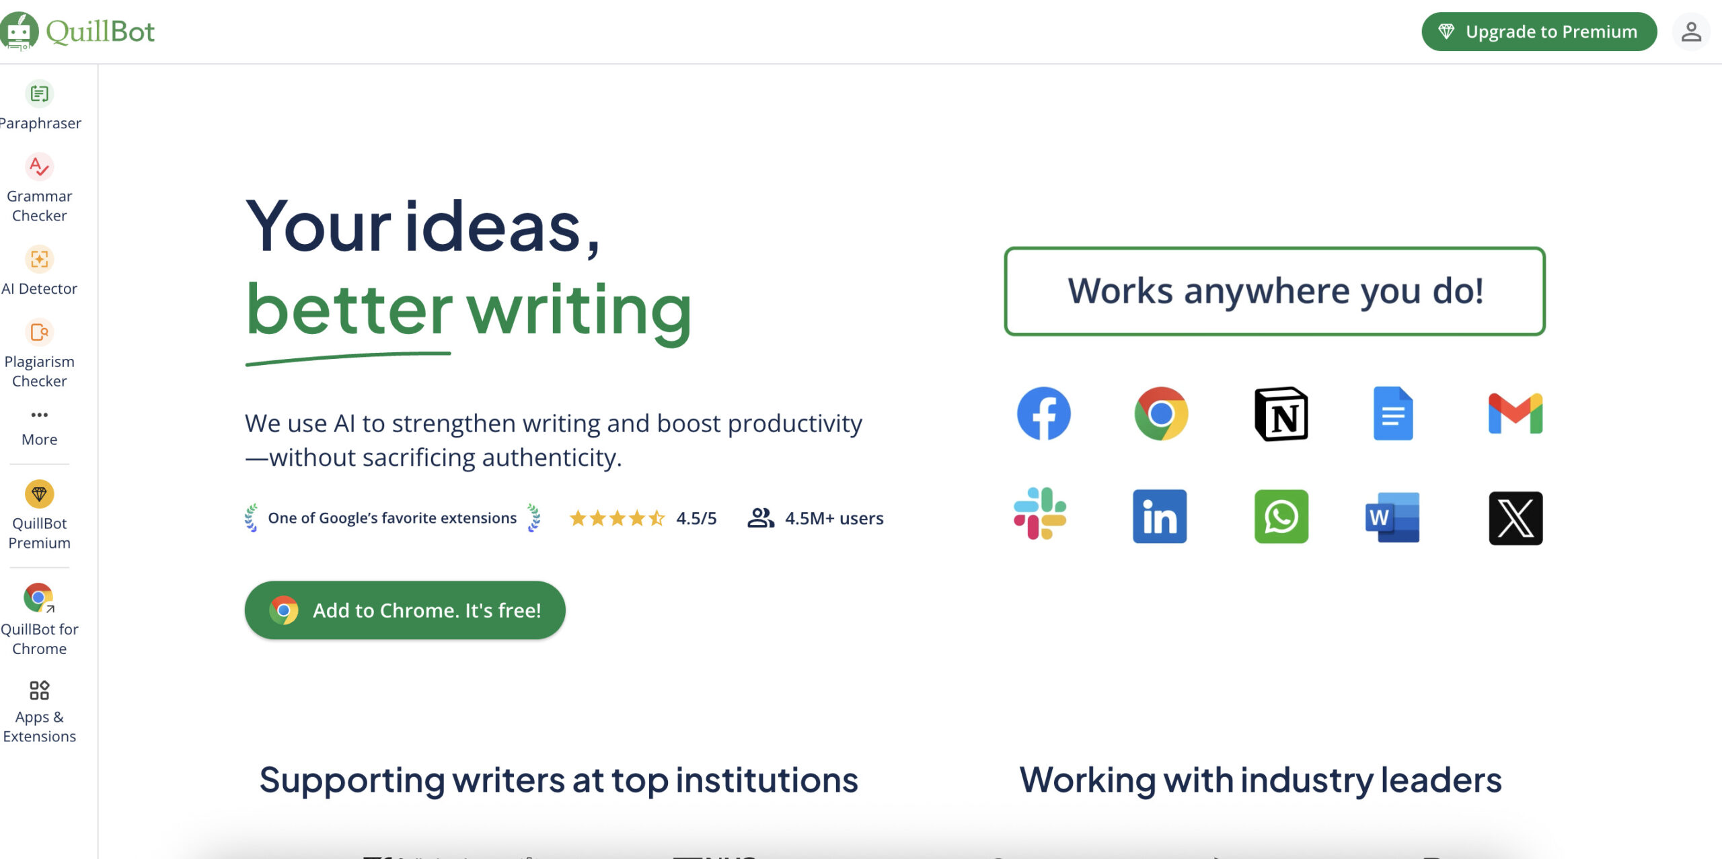
Task: Open Apps & Extensions
Action: tap(39, 690)
